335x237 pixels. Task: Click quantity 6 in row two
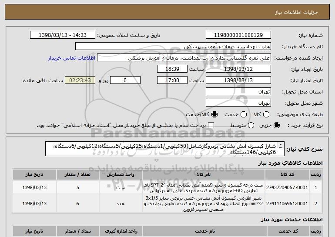pyautogui.click(x=77, y=204)
